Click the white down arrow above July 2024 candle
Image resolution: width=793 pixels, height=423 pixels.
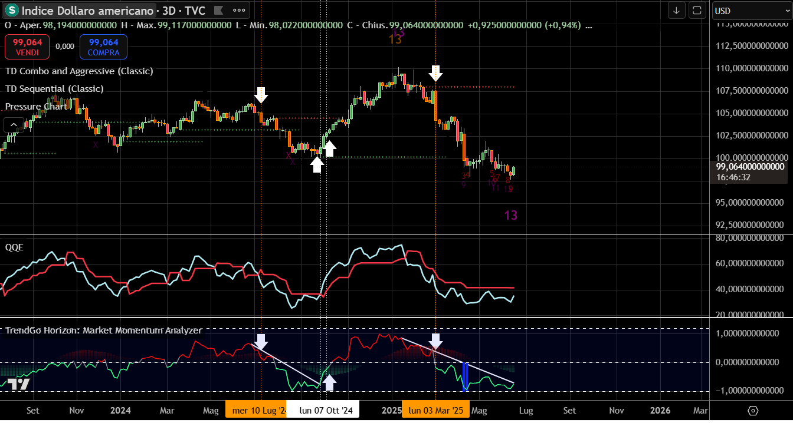click(x=261, y=95)
